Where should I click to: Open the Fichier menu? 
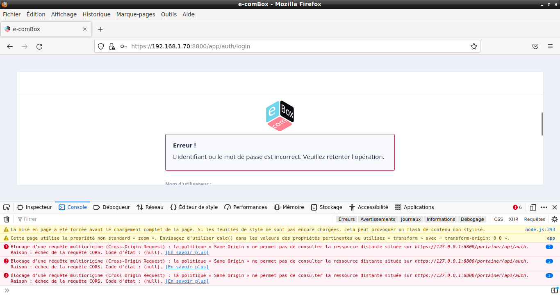tap(11, 14)
